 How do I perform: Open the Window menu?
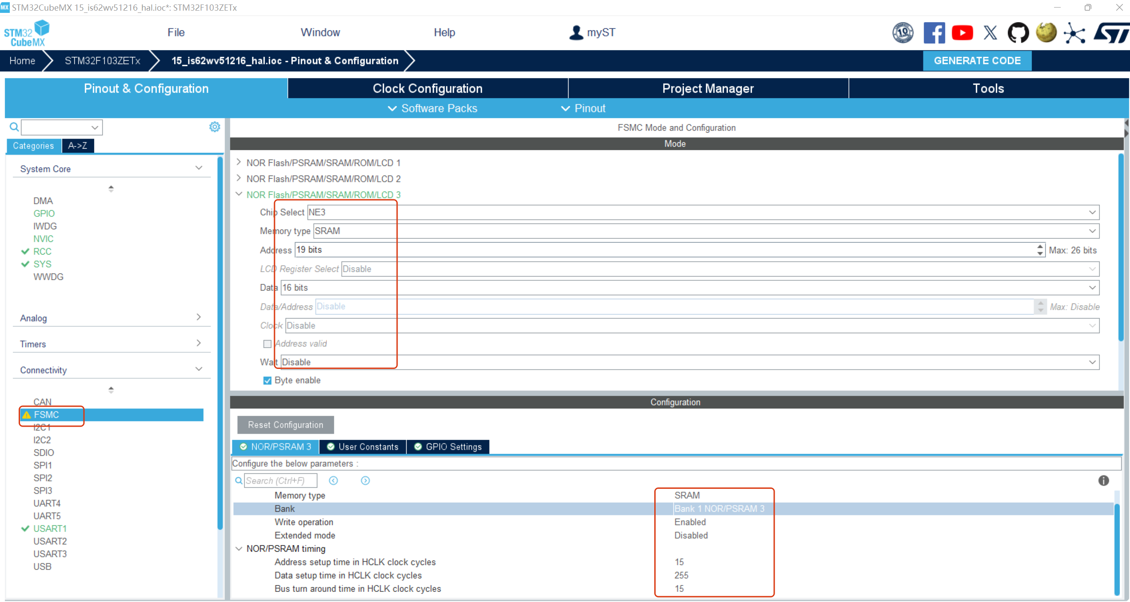click(320, 32)
